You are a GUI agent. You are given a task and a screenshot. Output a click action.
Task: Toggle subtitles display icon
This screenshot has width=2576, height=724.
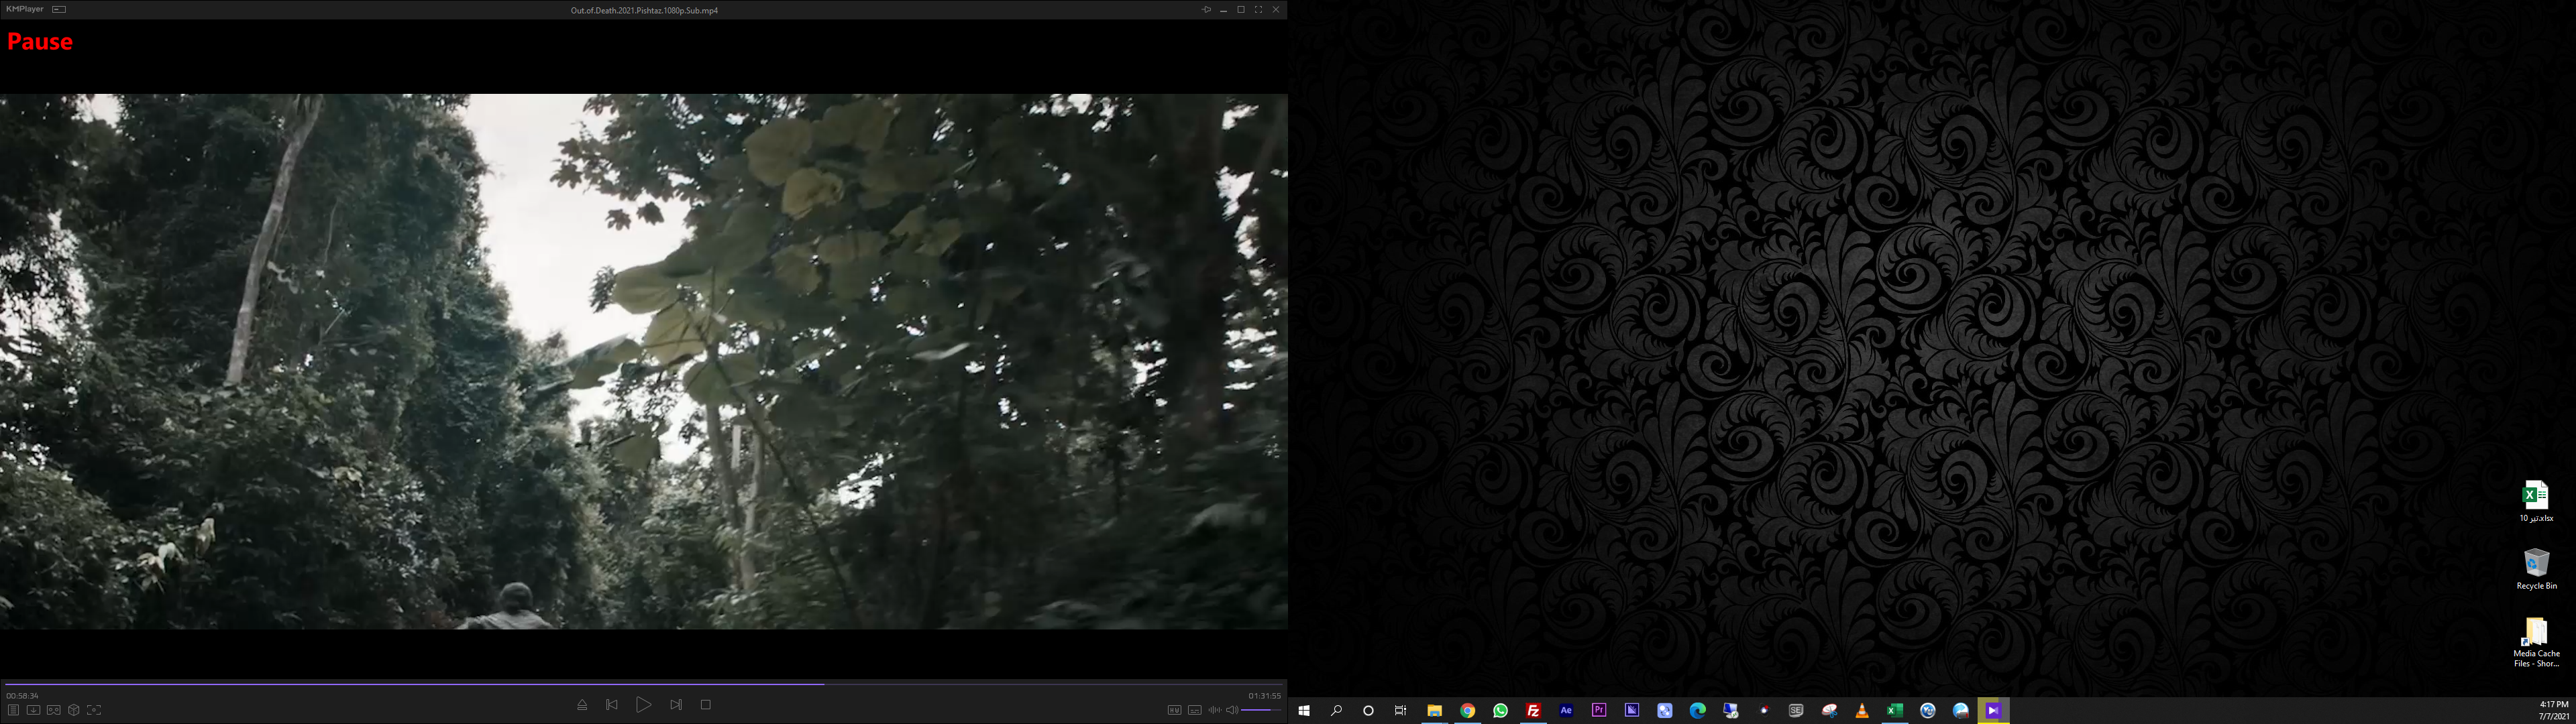pyautogui.click(x=1194, y=710)
